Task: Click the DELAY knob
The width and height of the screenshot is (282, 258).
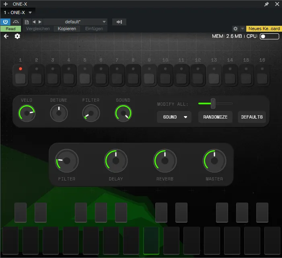Action: click(116, 161)
